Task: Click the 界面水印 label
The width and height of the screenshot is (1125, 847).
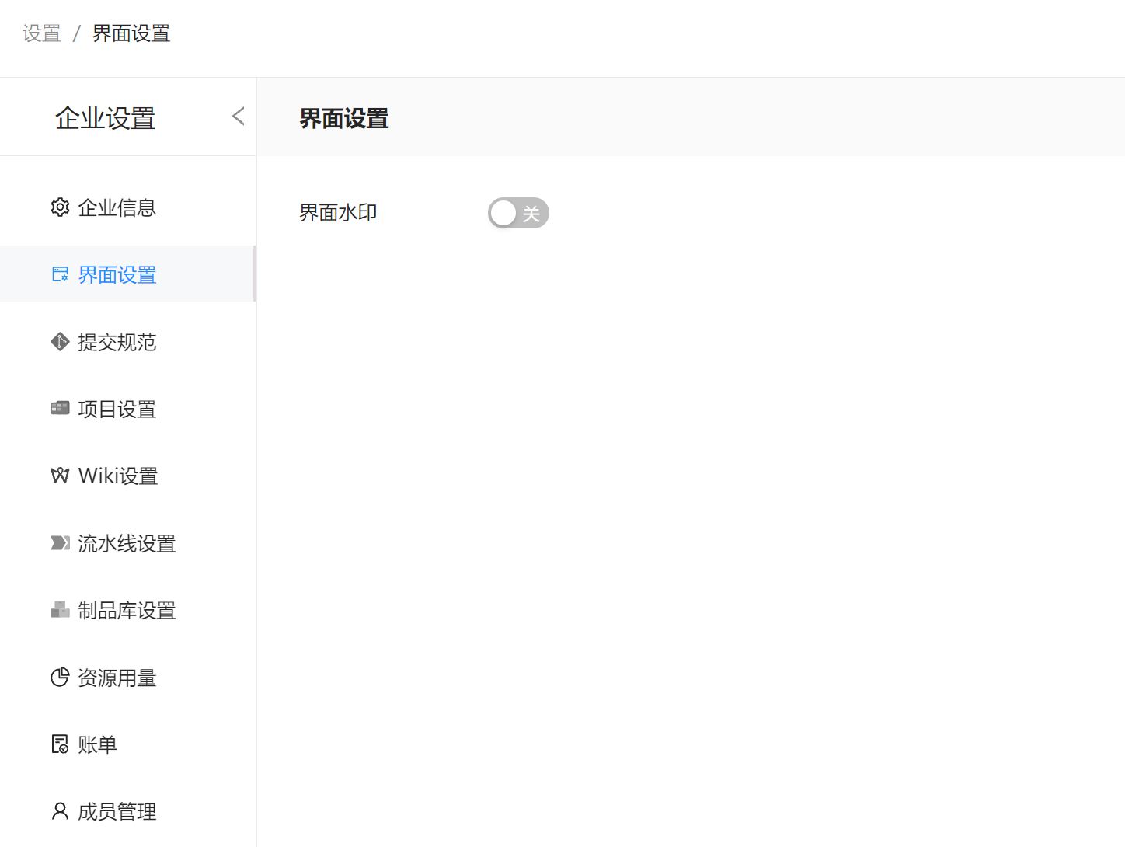Action: tap(338, 213)
